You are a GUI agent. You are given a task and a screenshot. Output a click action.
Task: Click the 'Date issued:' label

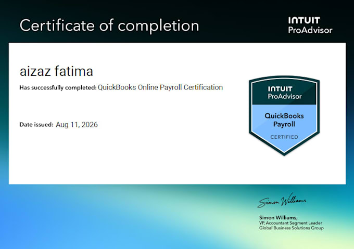pos(36,125)
